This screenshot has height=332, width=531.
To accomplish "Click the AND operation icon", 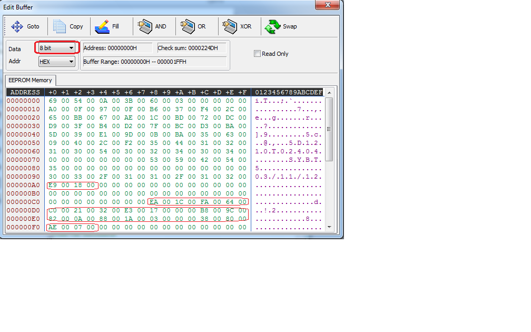I will 143,26.
